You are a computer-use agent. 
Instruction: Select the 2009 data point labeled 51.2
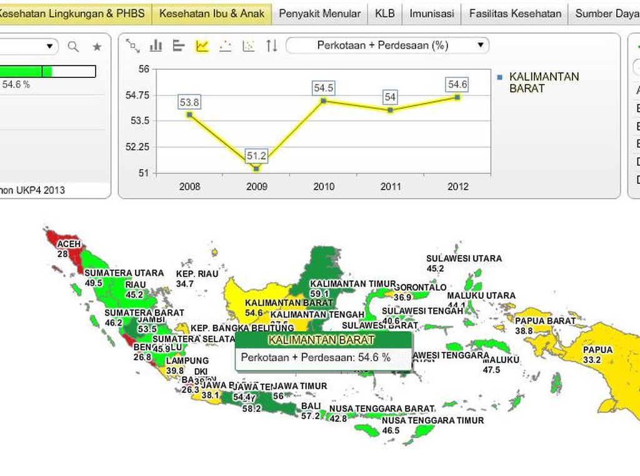pos(256,168)
